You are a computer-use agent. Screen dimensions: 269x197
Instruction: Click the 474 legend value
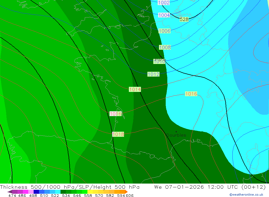coord(12,195)
